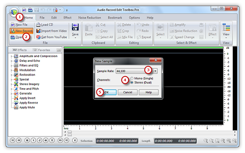This screenshot has height=153, width=245.
Task: Confirm New Sample with OK
Action: 107,92
